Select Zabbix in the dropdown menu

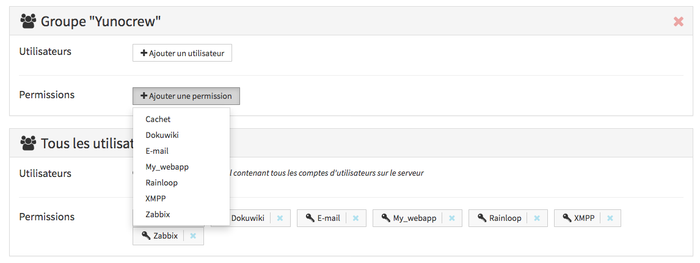[158, 214]
